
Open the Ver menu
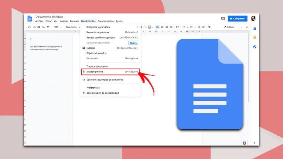pos(56,21)
